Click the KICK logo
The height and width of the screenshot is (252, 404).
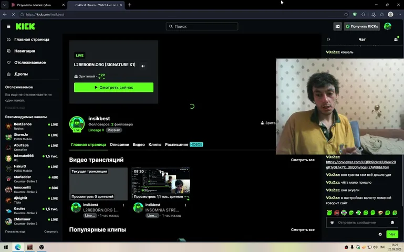25,27
